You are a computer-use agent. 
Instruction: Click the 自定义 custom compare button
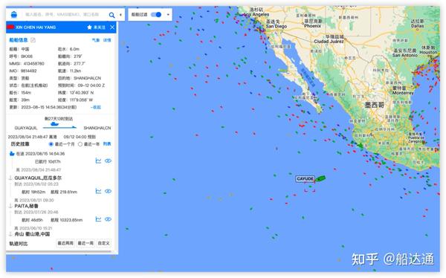point(103,243)
